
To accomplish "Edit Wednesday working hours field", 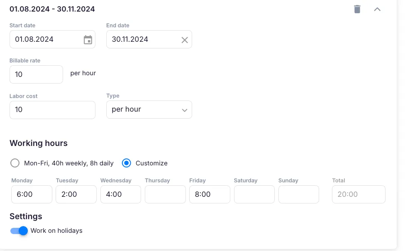I will (x=120, y=194).
